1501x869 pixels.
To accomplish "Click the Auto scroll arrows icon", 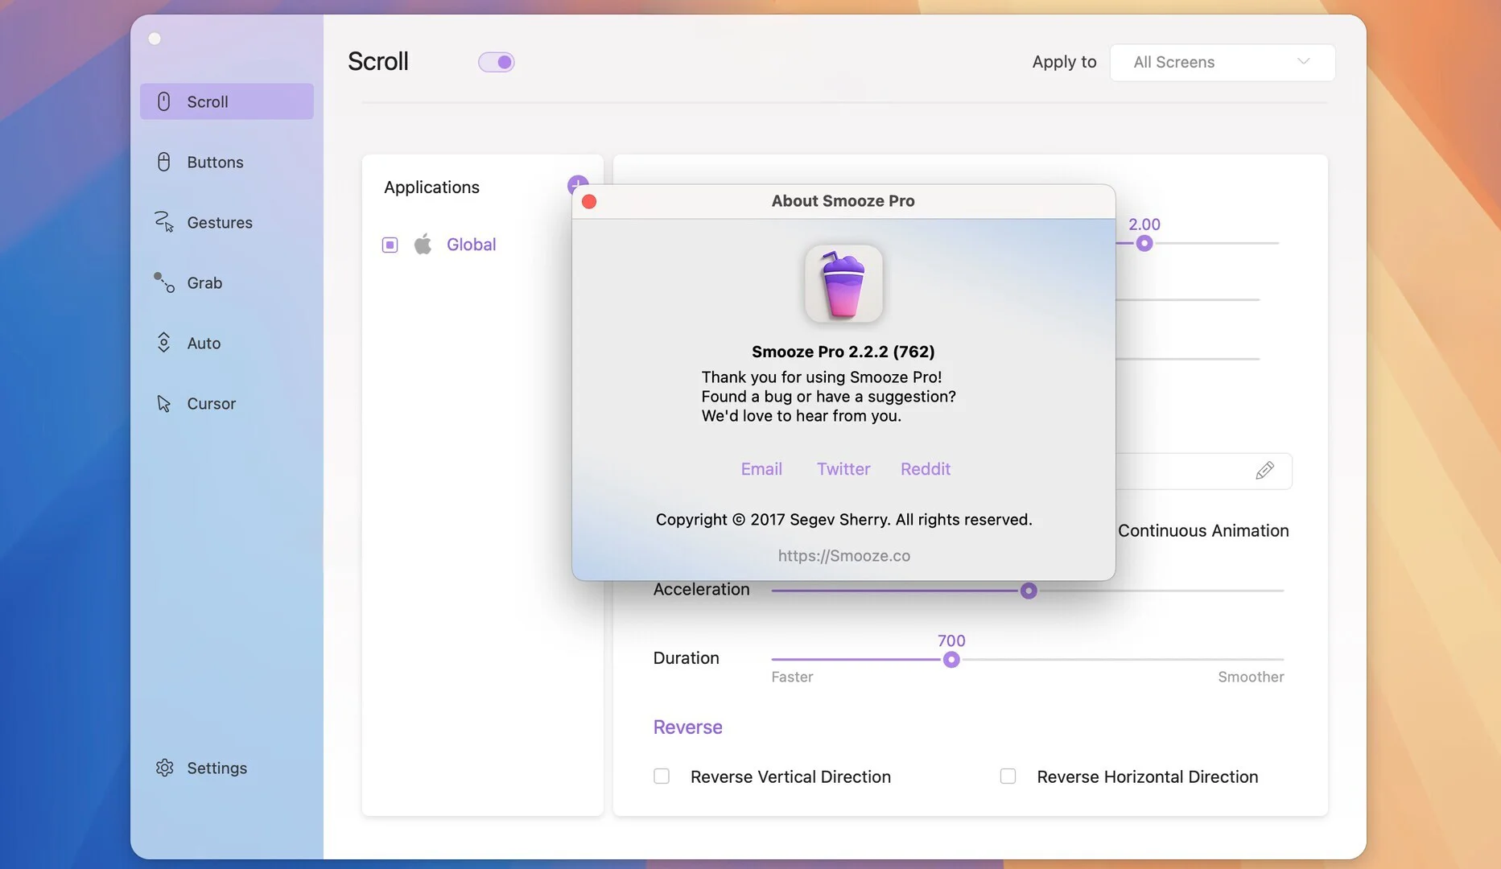I will pos(163,343).
